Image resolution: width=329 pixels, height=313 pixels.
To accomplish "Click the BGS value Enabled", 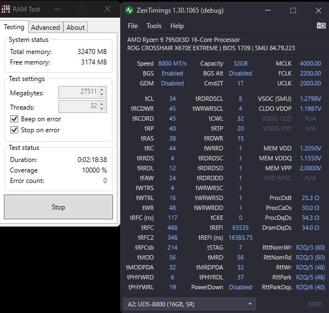I will 172,73.
